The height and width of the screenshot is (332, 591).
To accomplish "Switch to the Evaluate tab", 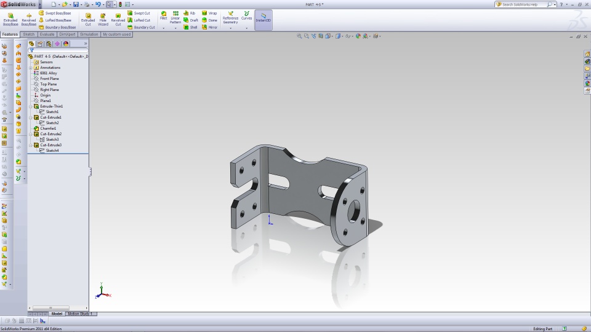I will coord(47,34).
